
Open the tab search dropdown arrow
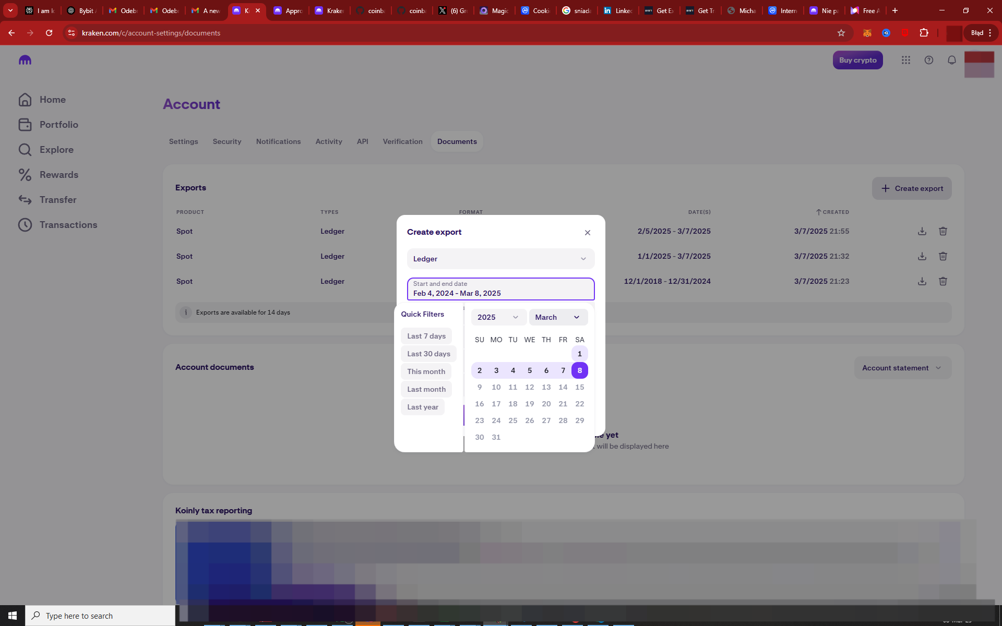tap(10, 10)
